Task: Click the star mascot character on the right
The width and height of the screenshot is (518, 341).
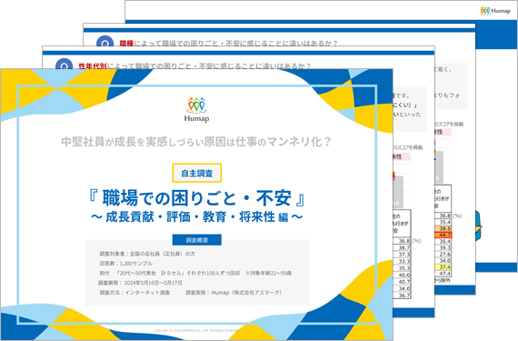Action: point(479,226)
